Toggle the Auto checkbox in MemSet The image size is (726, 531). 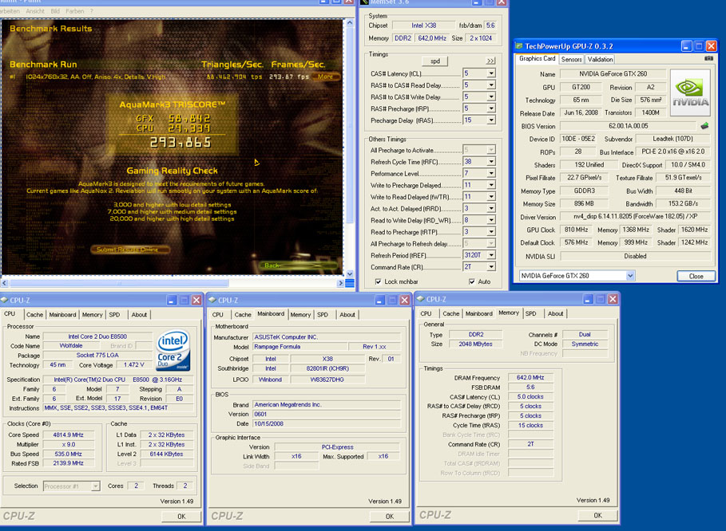(x=471, y=281)
